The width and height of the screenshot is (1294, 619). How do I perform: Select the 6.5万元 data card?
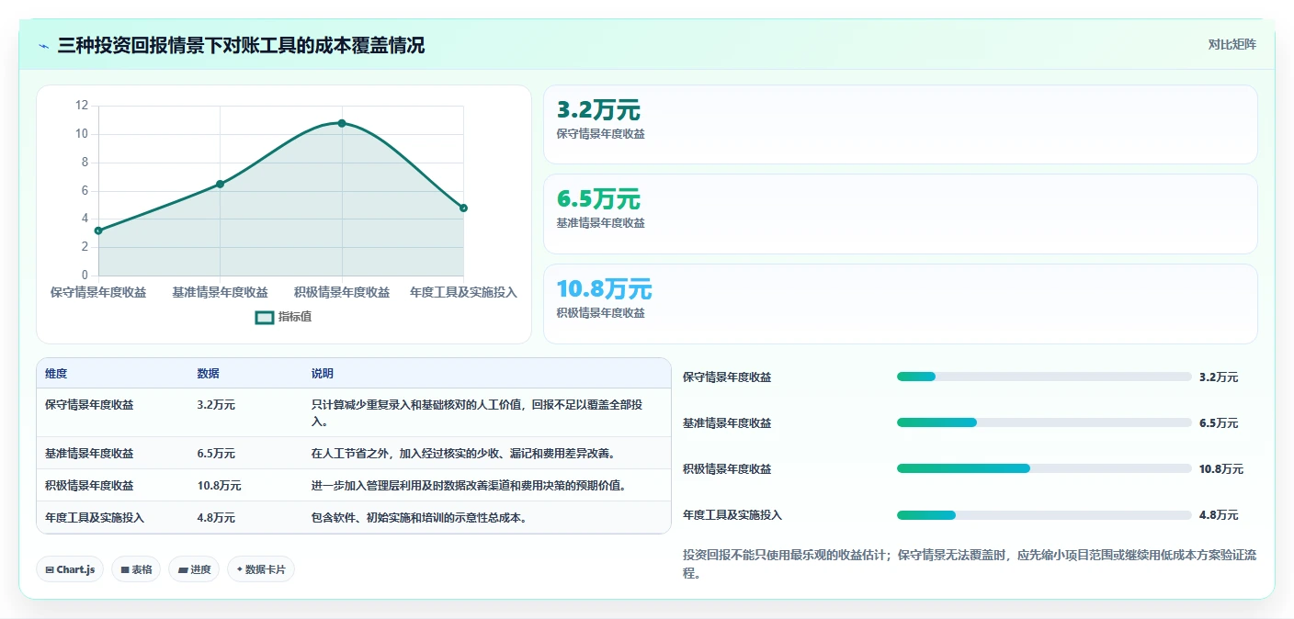(x=900, y=213)
